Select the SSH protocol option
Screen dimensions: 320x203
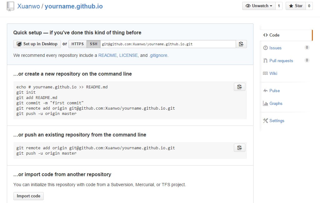coord(93,44)
